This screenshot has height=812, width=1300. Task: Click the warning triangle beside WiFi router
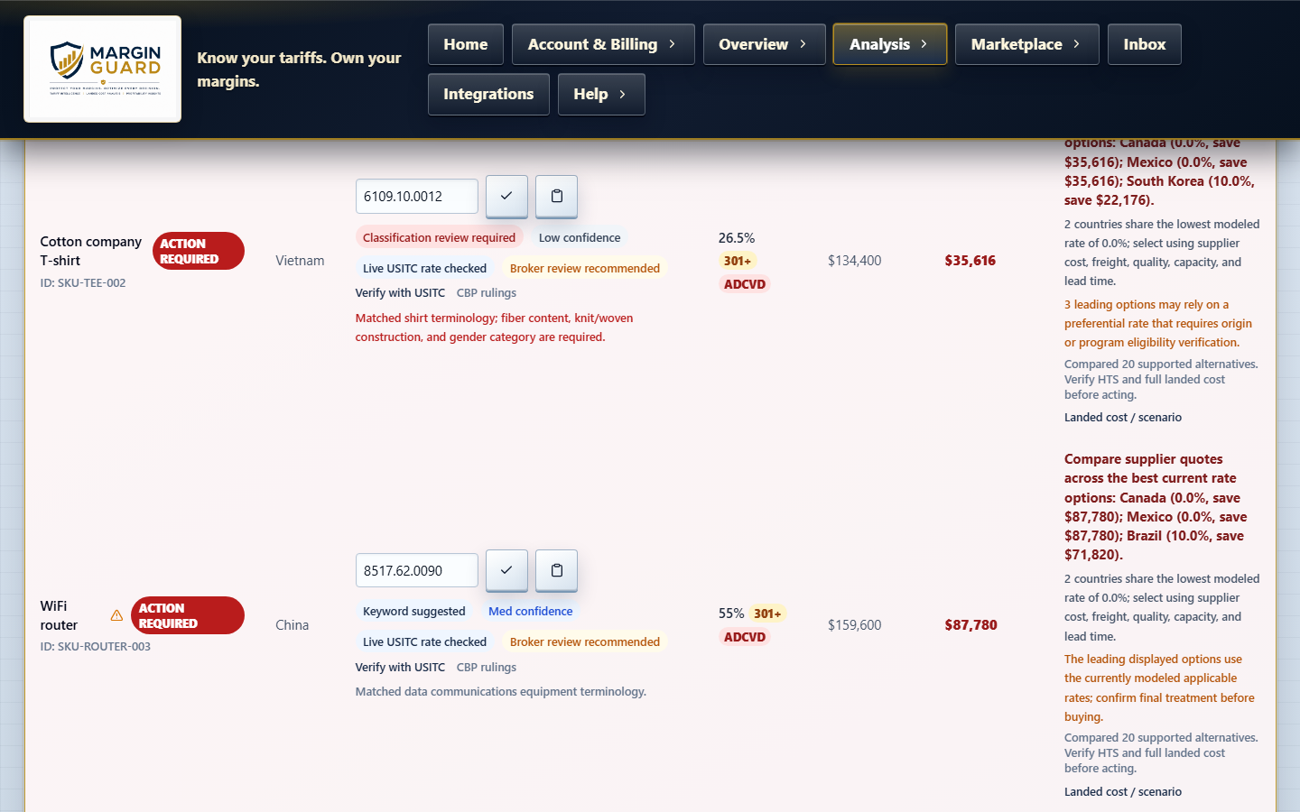point(116,615)
